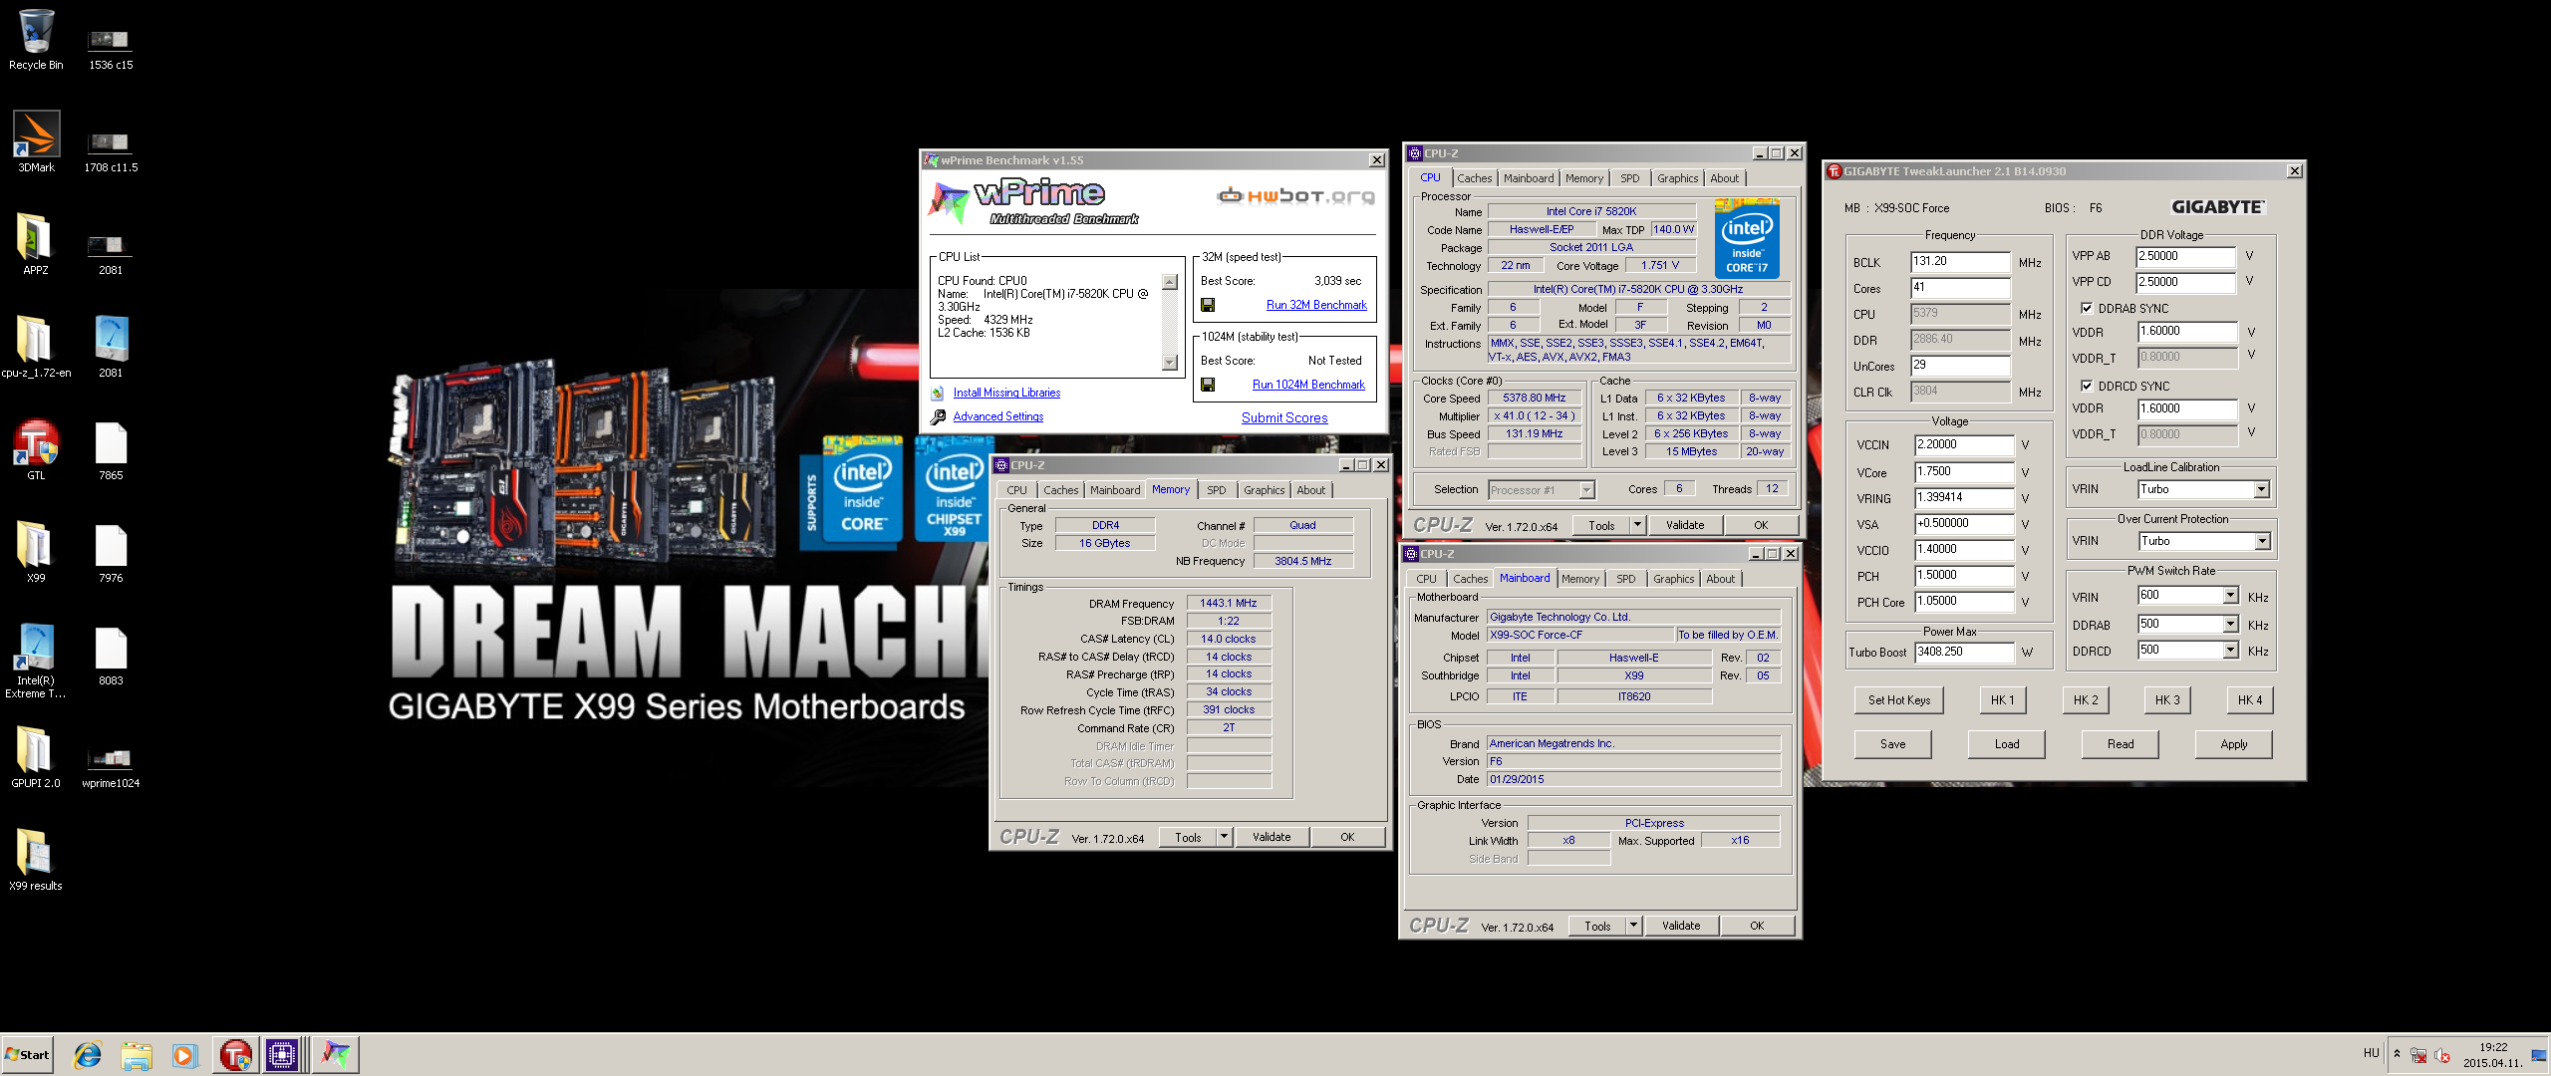Screen dimensions: 2551x1076
Task: Expand Tools dropdown arrow in CPU-Z Memory window
Action: click(1224, 837)
